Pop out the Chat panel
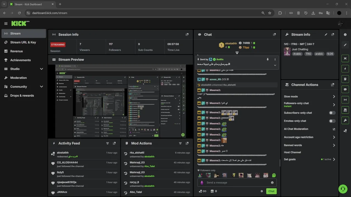Image resolution: width=351 pixels, height=197 pixels. pos(274,34)
